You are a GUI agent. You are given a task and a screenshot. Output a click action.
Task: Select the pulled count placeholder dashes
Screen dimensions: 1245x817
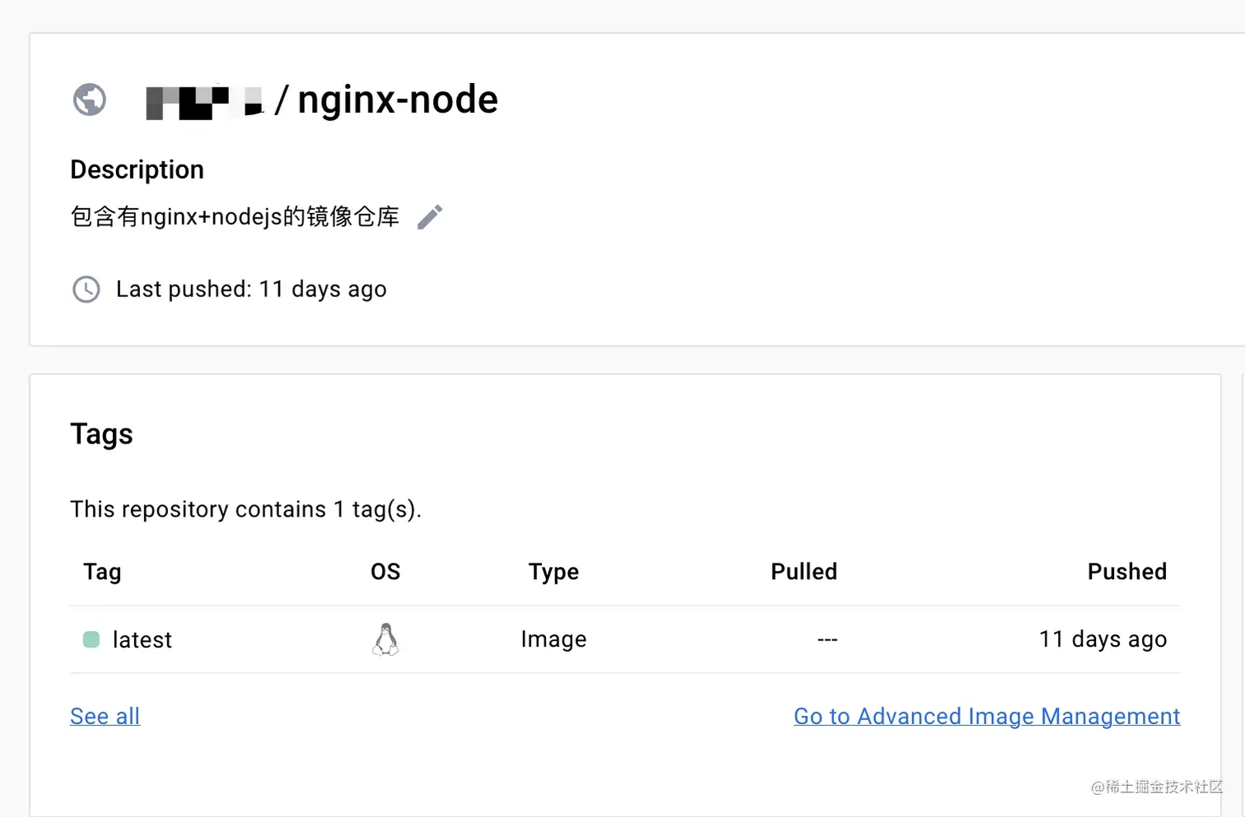827,638
